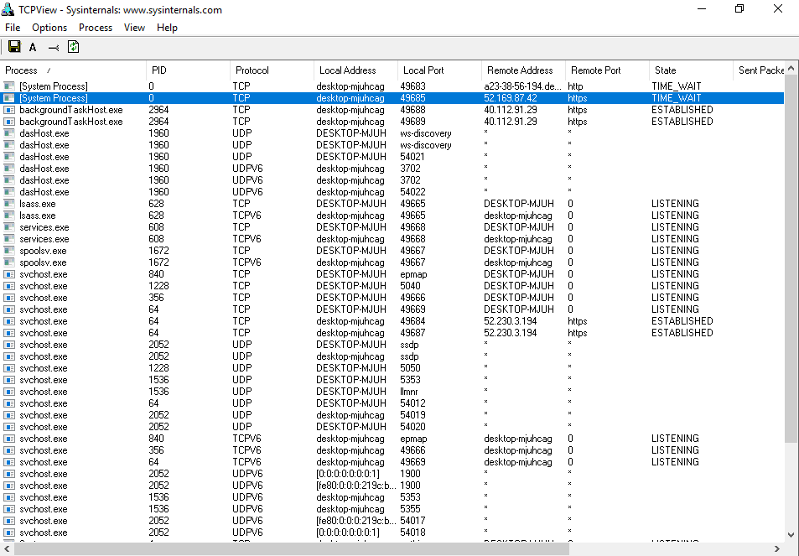Click icon of services.exe TCP row

(x=9, y=226)
